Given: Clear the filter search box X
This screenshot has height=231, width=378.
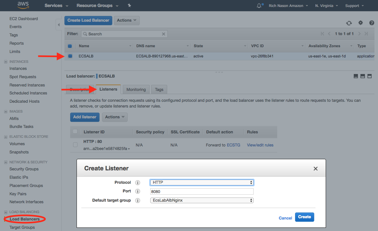Looking at the screenshot, I should [163, 34].
